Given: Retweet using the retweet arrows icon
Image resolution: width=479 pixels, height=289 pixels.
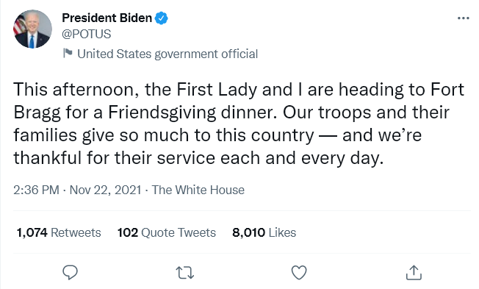Looking at the screenshot, I should [x=185, y=273].
